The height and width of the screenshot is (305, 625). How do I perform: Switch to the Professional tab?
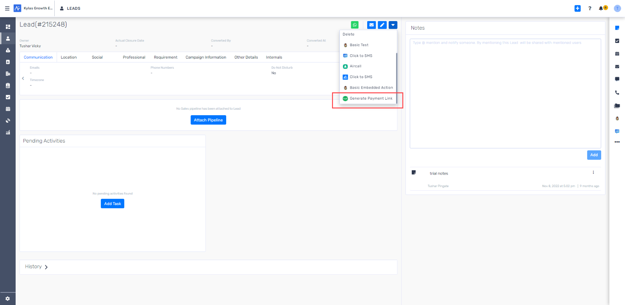(x=134, y=57)
